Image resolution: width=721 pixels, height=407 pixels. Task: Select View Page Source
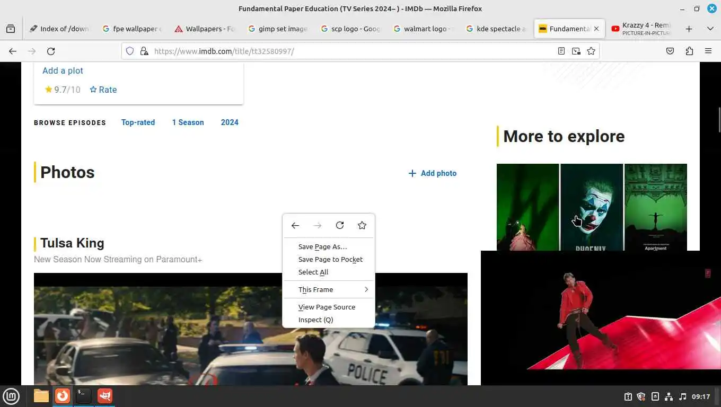tap(329, 307)
